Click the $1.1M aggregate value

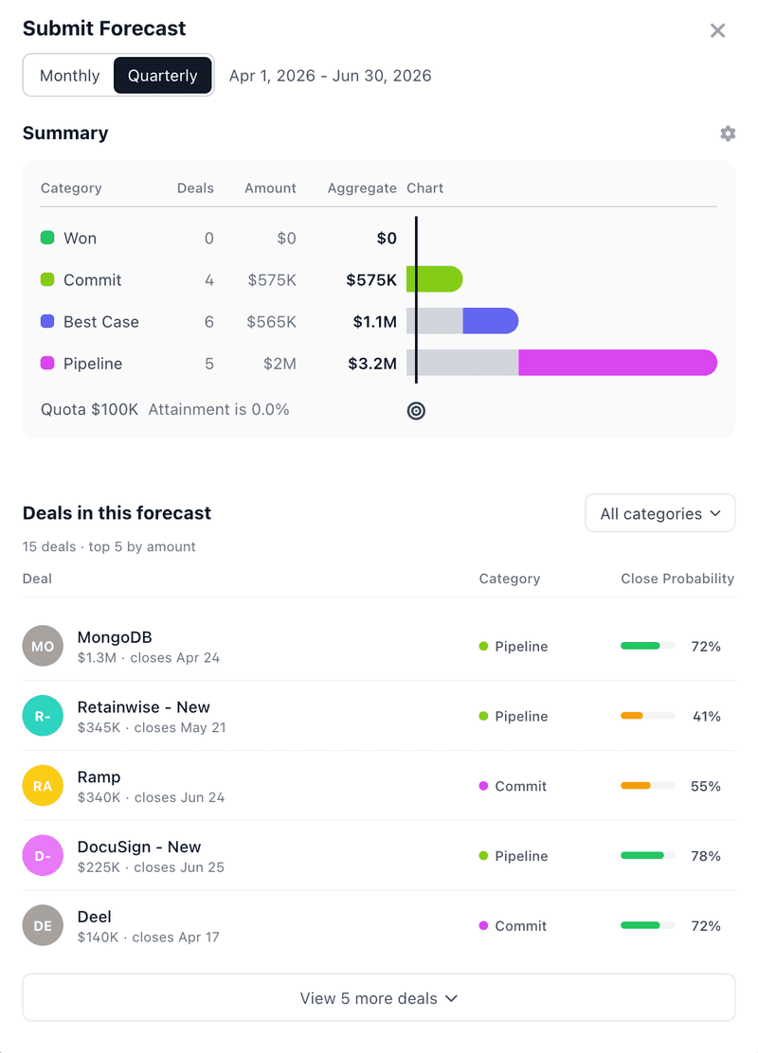375,322
